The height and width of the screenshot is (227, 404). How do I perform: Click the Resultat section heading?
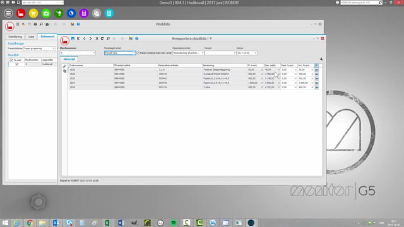tap(13, 55)
